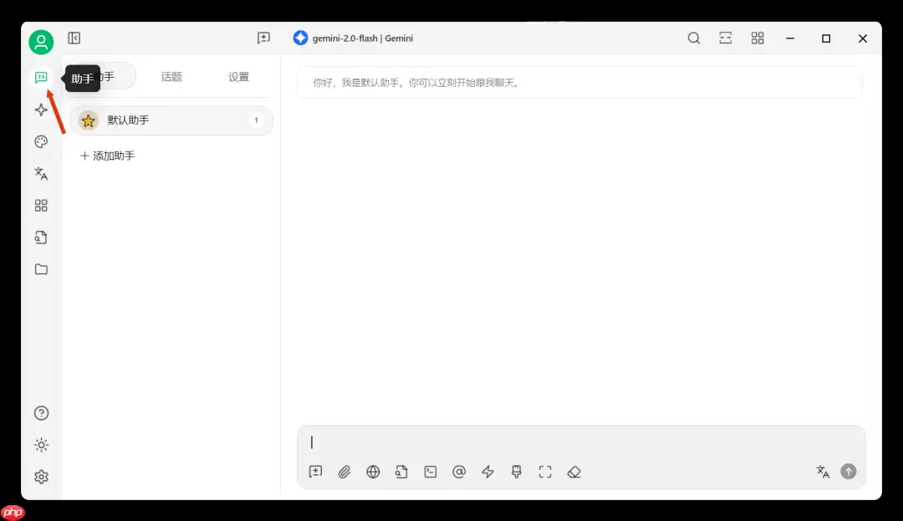The image size is (903, 521).
Task: Expand the topics view via 话题 tab
Action: pyautogui.click(x=171, y=76)
